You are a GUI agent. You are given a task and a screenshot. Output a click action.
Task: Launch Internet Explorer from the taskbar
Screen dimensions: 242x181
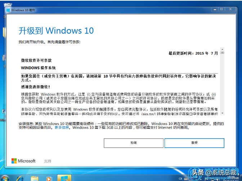click(20, 178)
